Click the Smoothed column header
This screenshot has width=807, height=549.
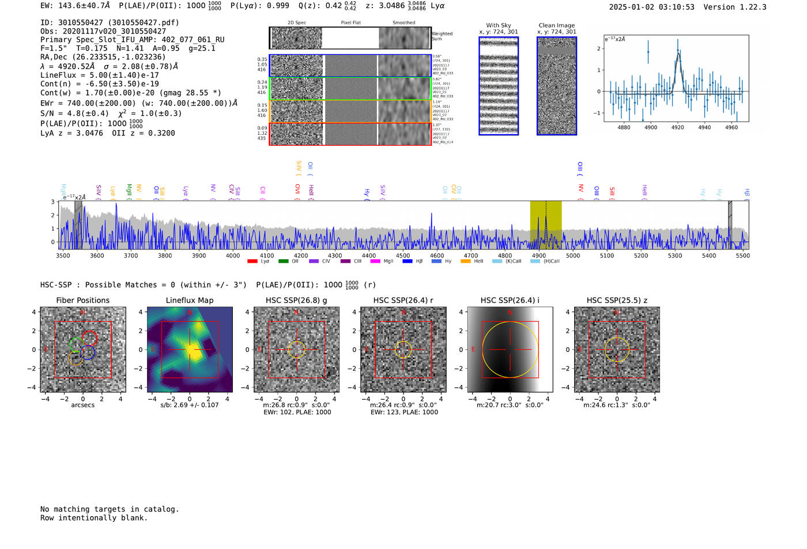[403, 23]
